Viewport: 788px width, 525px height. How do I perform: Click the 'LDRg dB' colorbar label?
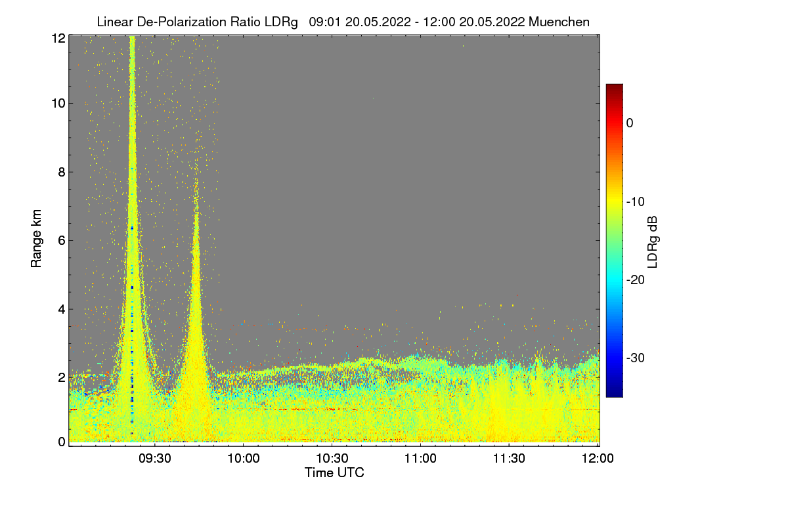pos(653,242)
